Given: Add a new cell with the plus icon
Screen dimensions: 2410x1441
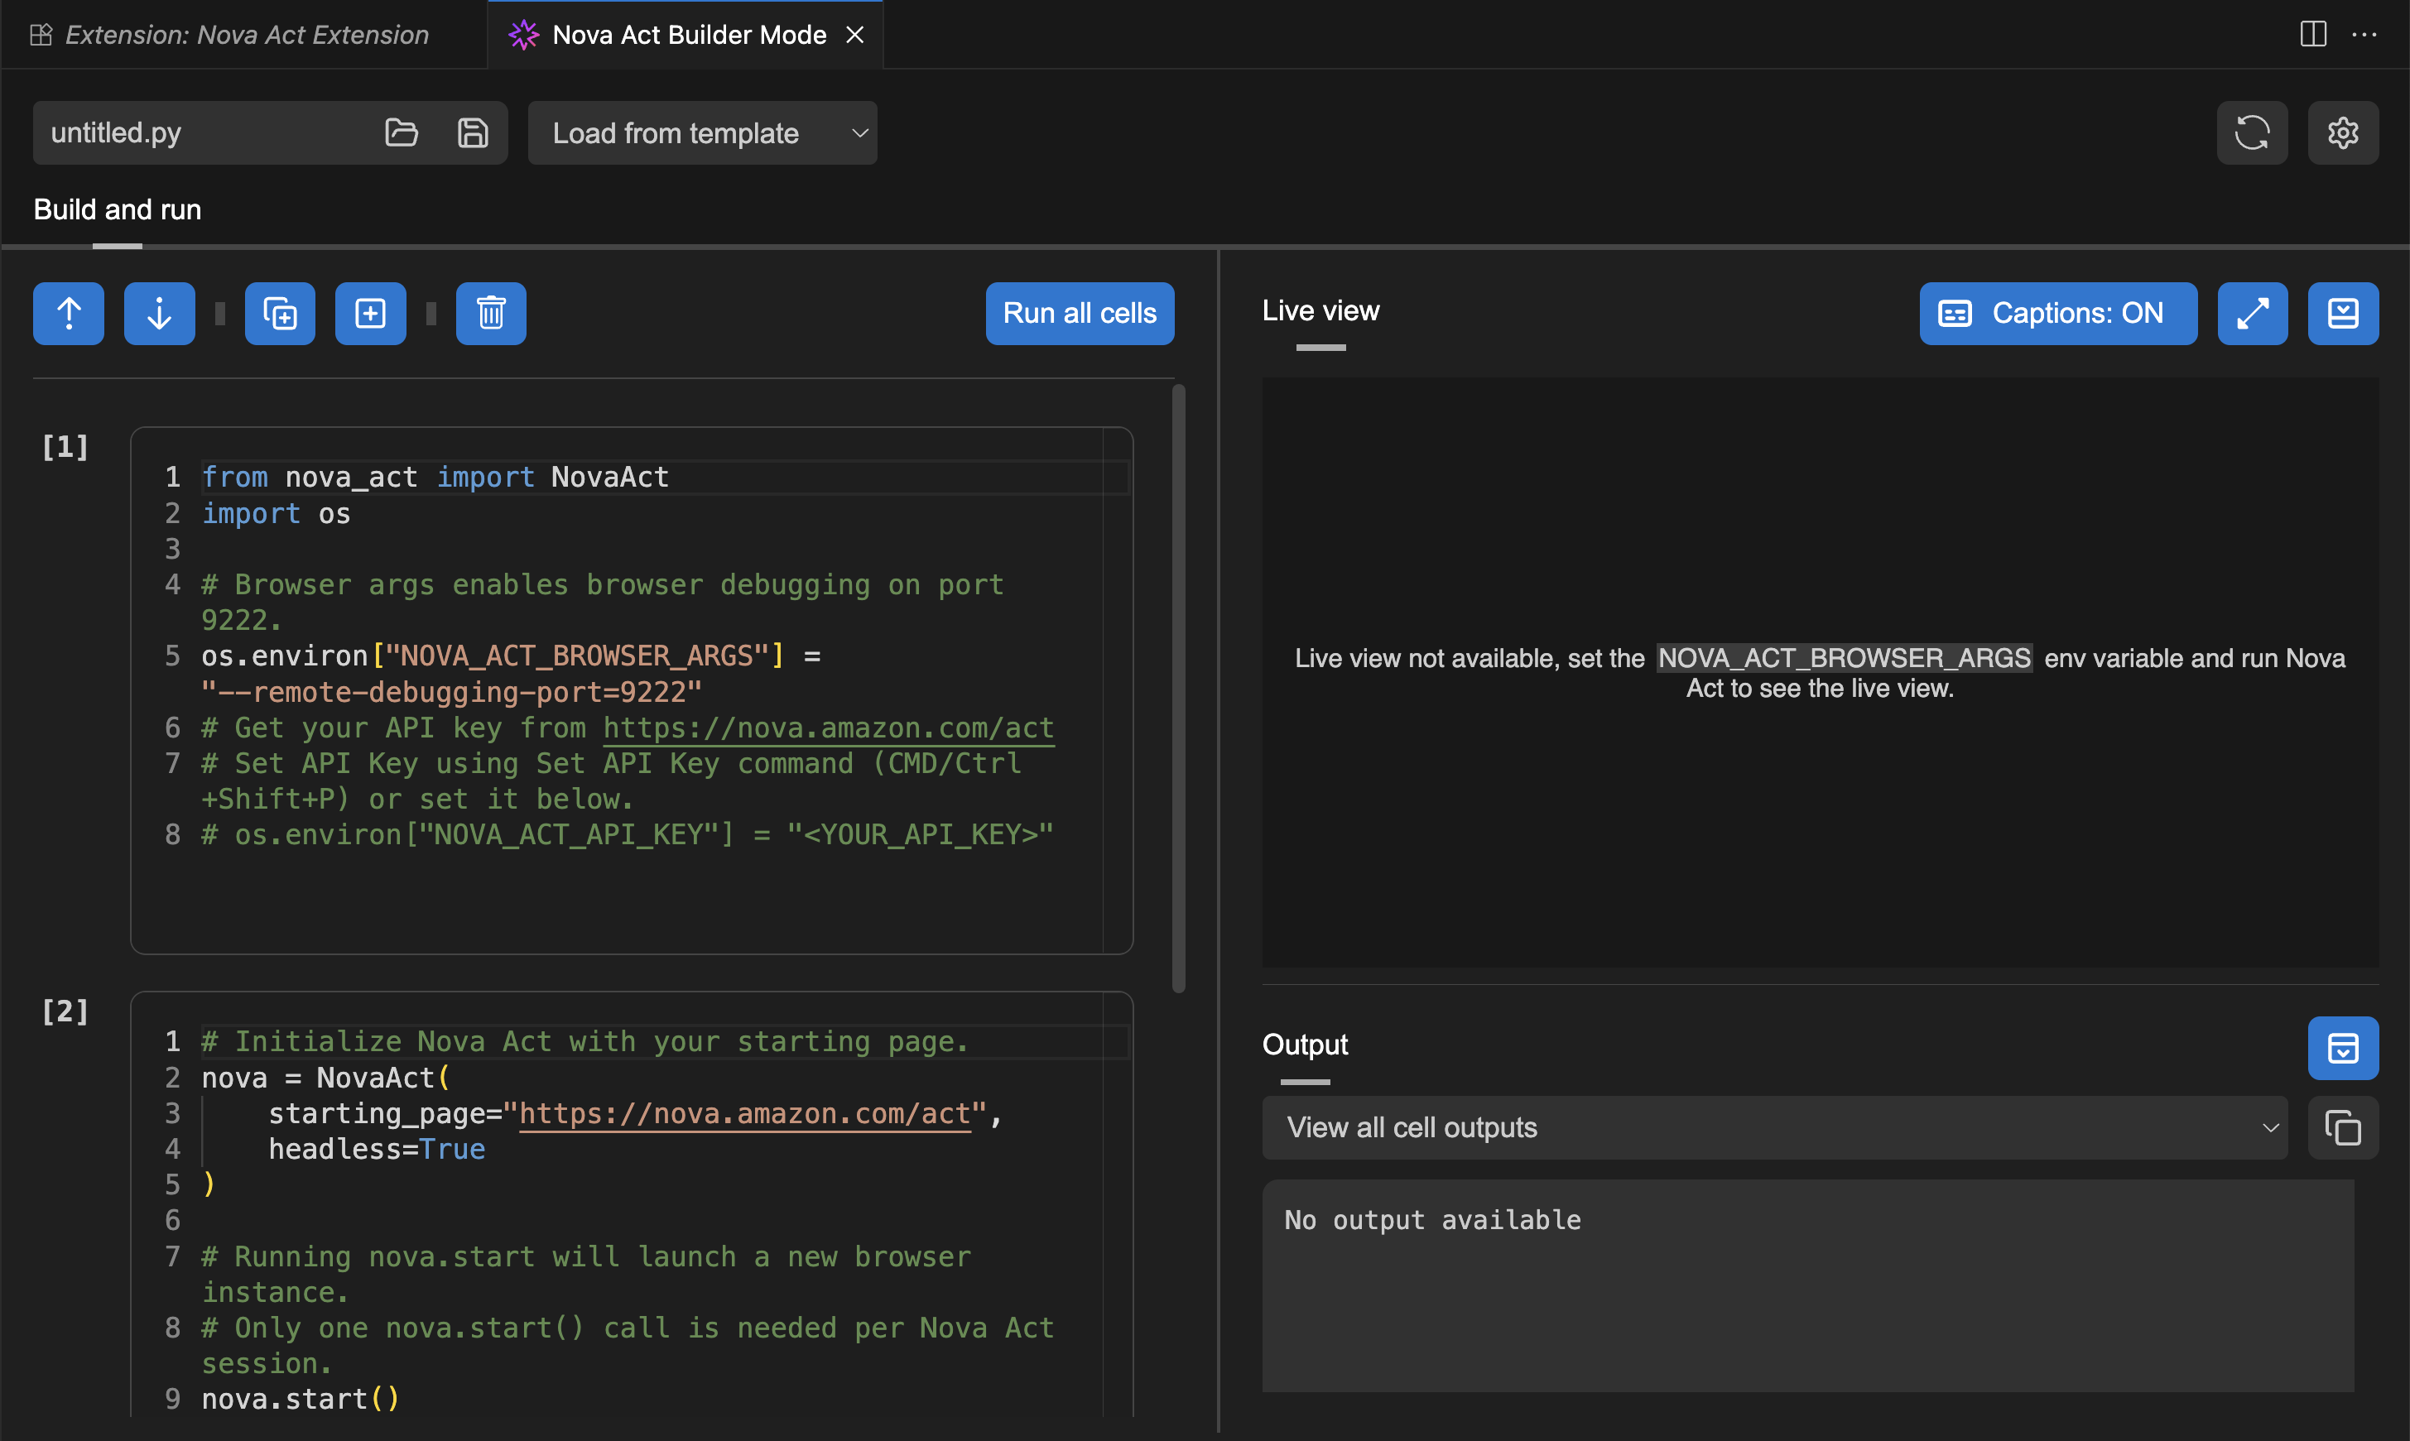Looking at the screenshot, I should (x=370, y=314).
